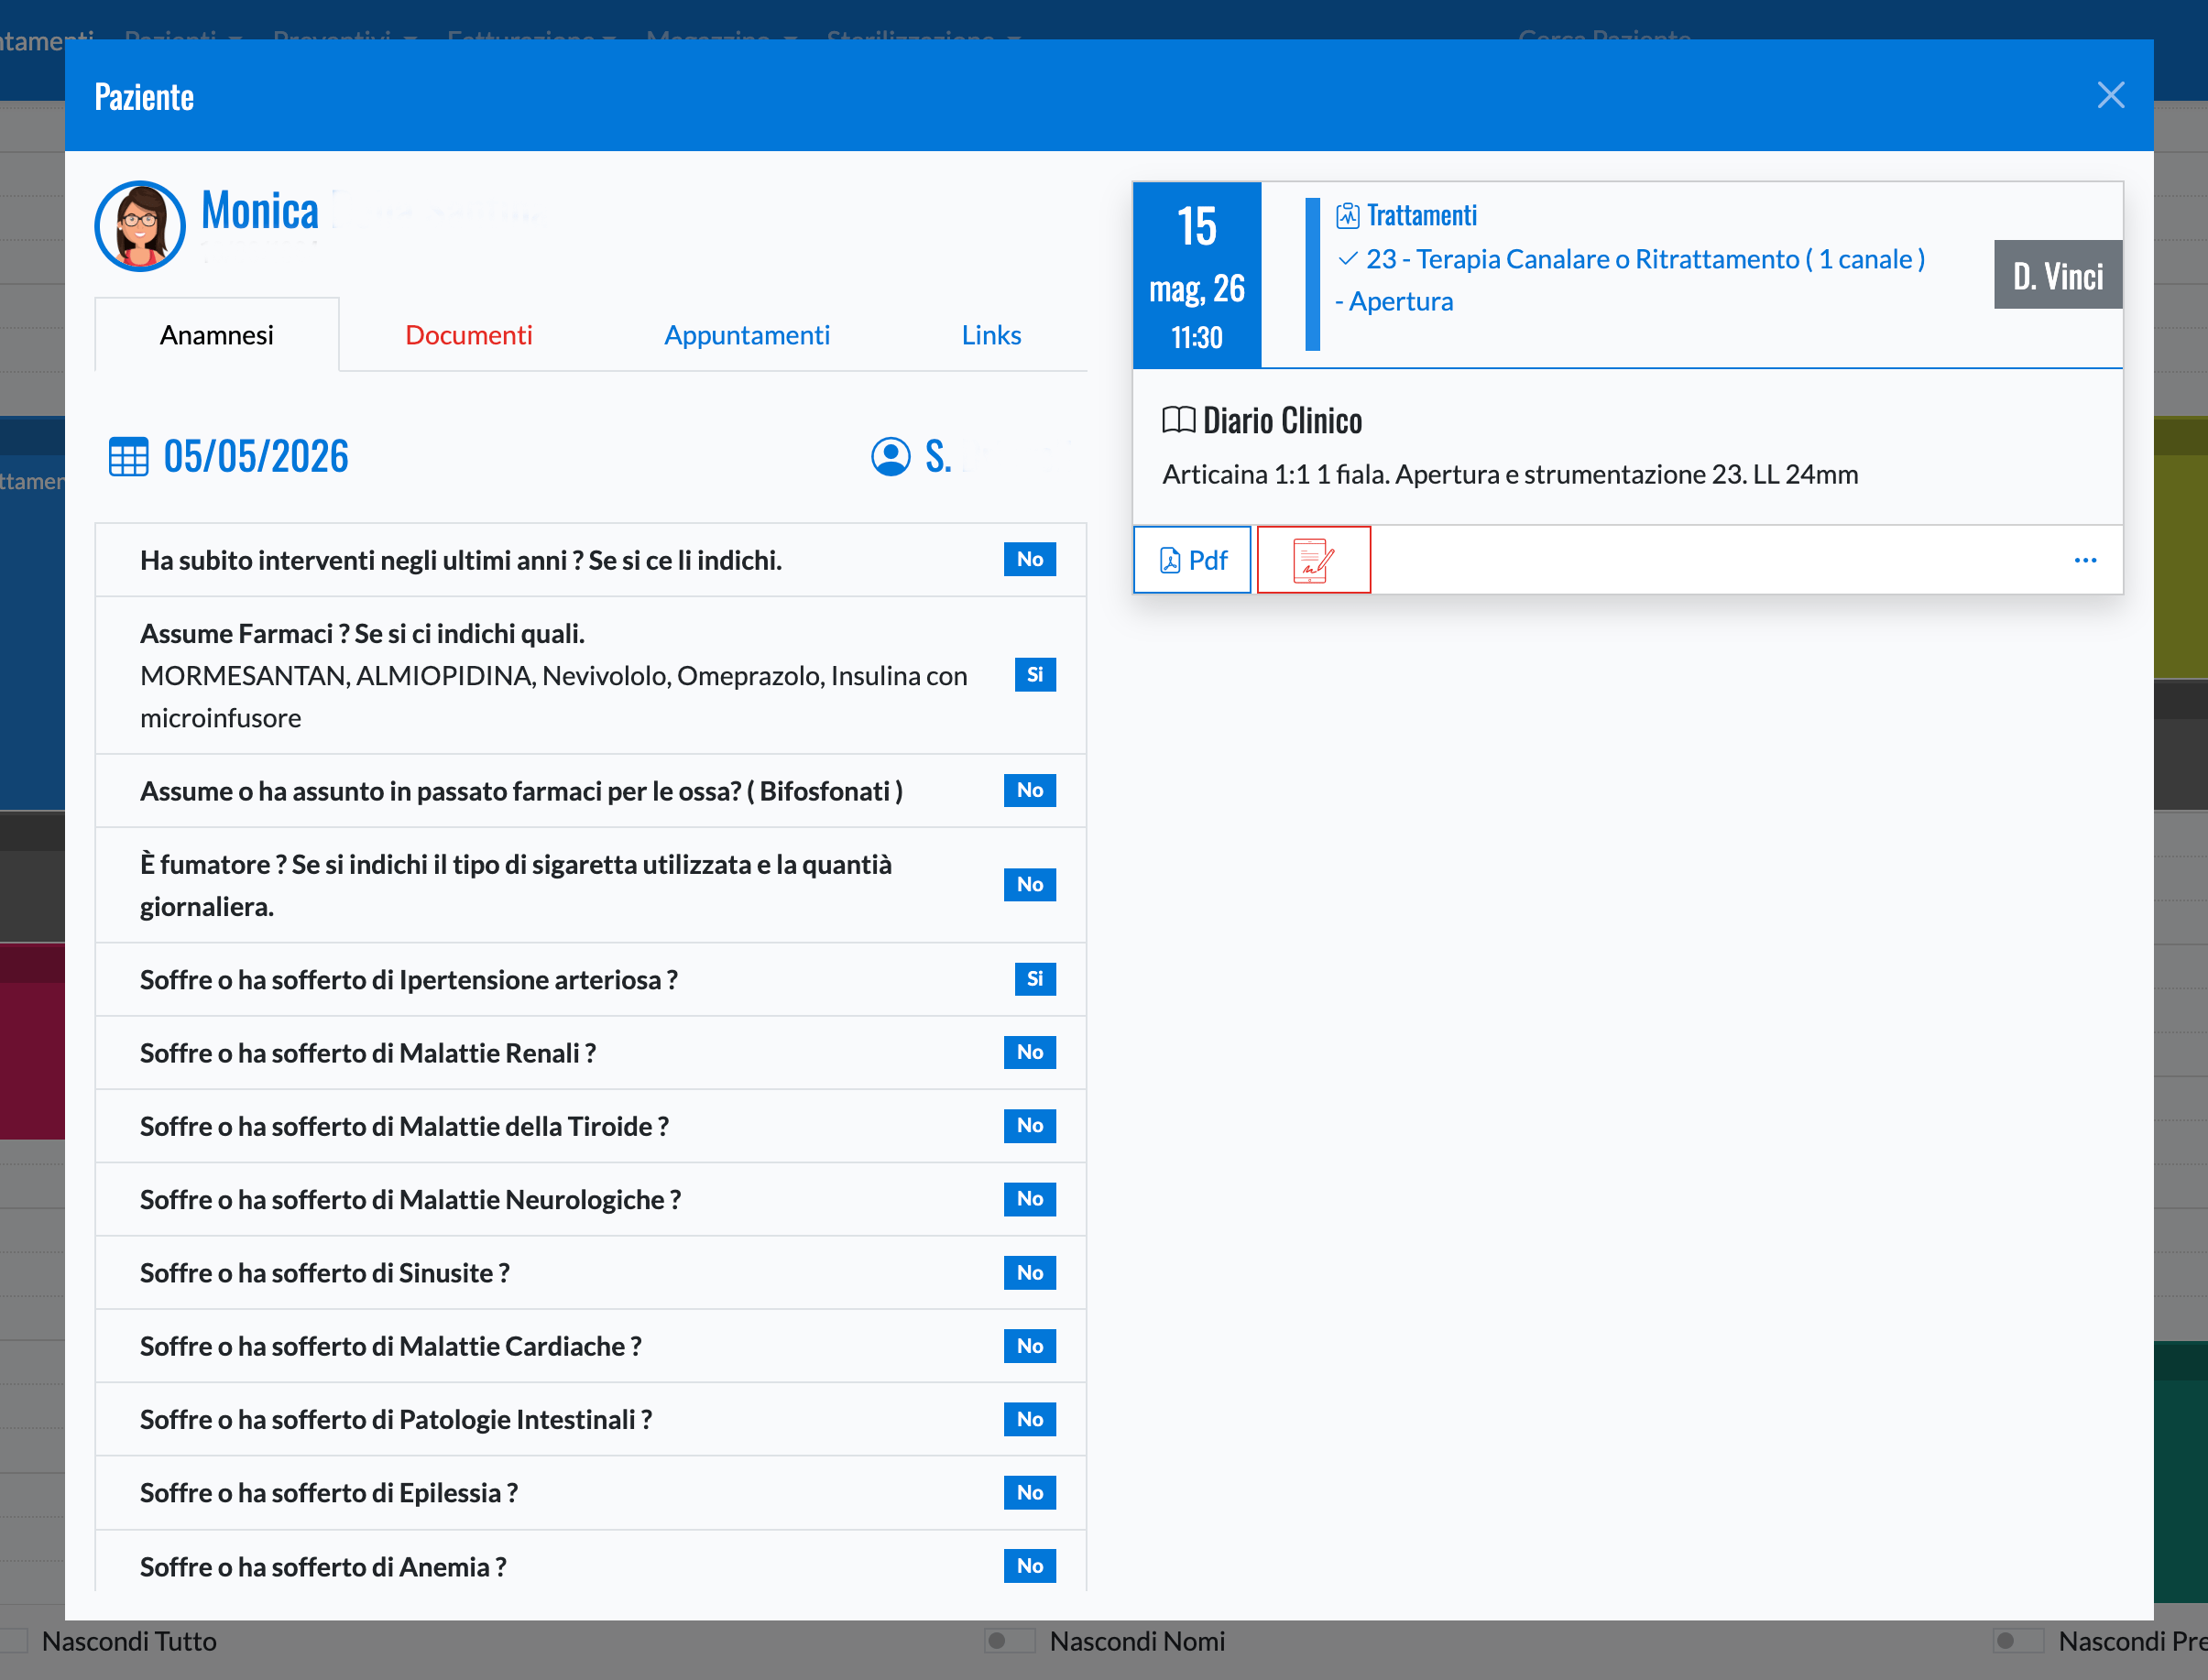Toggle Si for Assume Farmaci question
Screen dimensions: 2208x1680
(1035, 675)
